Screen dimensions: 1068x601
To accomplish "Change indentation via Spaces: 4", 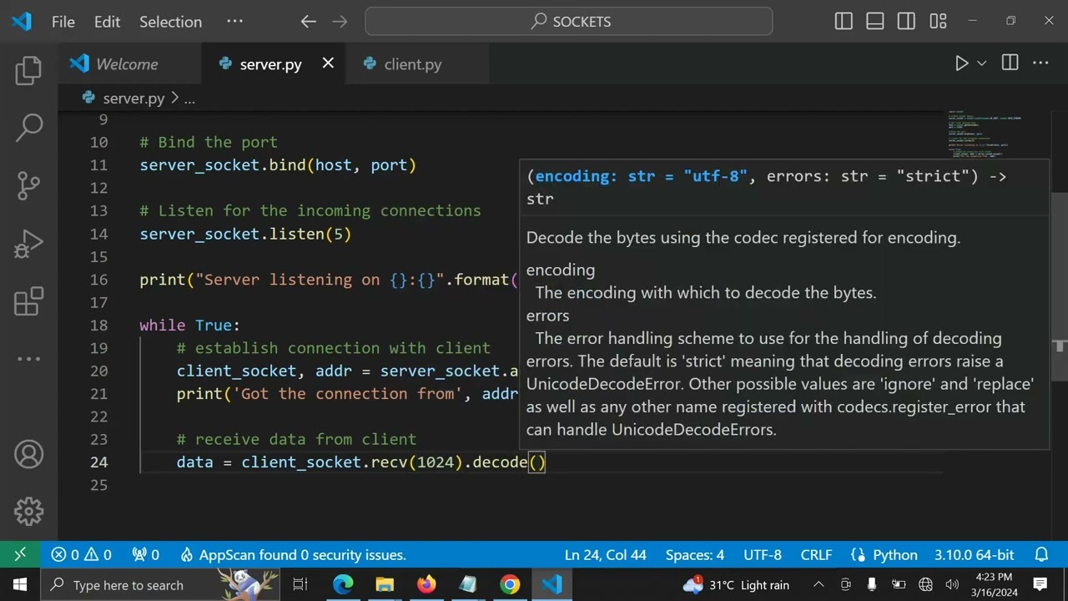I will point(694,554).
